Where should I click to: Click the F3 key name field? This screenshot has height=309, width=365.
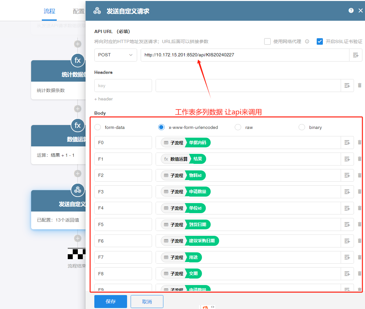tap(123, 192)
